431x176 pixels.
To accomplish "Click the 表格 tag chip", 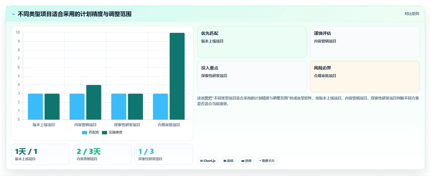I will click(228, 161).
